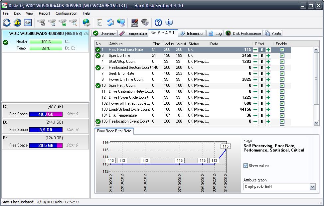Decrease offset for Raw Read Error Rate
The height and width of the screenshot is (206, 324).
pos(255,50)
